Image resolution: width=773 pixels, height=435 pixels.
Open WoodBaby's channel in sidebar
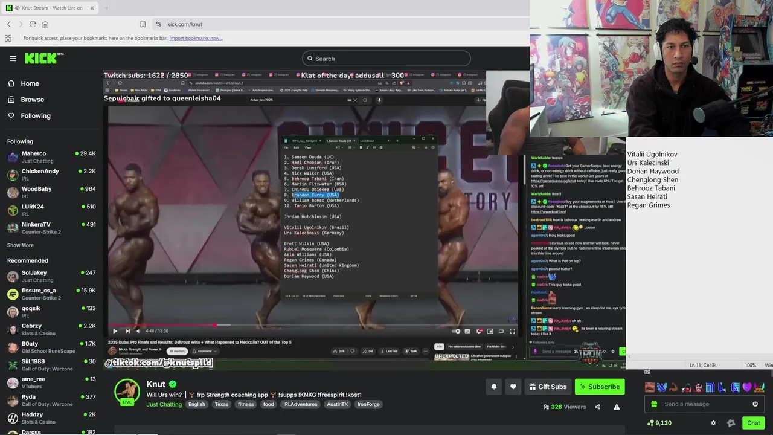(x=51, y=192)
